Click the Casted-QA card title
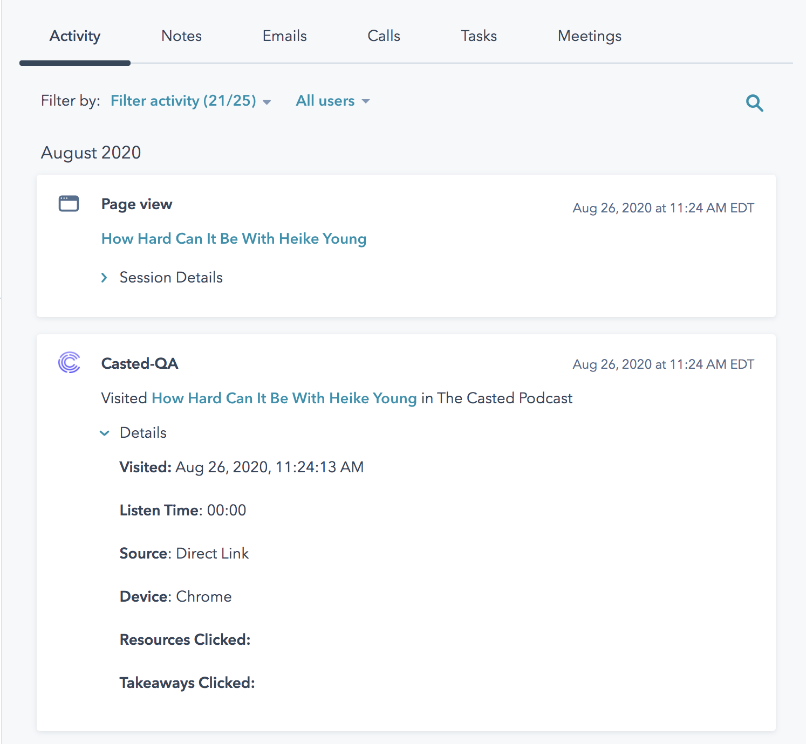Viewport: 806px width, 744px height. pos(140,363)
